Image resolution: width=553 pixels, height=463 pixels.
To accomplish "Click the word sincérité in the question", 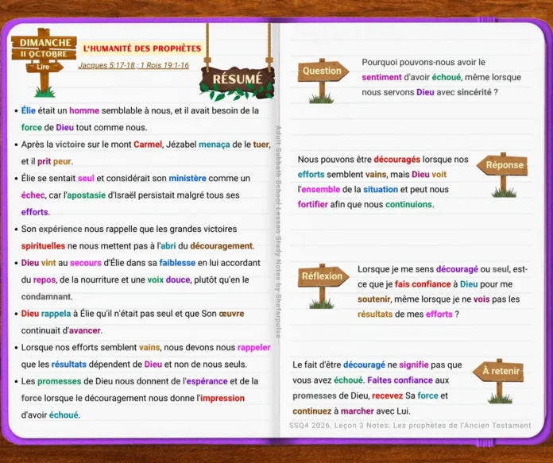I will (x=474, y=92).
